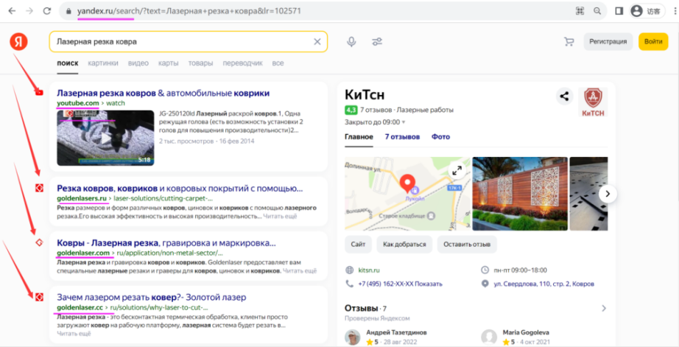The width and height of the screenshot is (679, 347).
Task: Click the Yandex logo icon
Action: pos(18,42)
